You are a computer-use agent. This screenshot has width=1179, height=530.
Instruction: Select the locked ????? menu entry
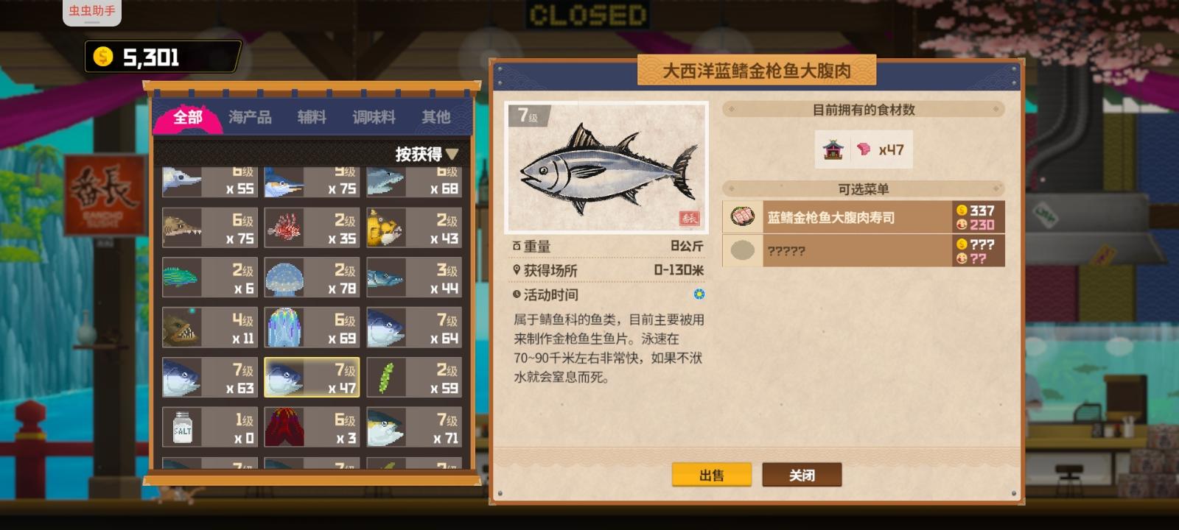pyautogui.click(x=864, y=251)
